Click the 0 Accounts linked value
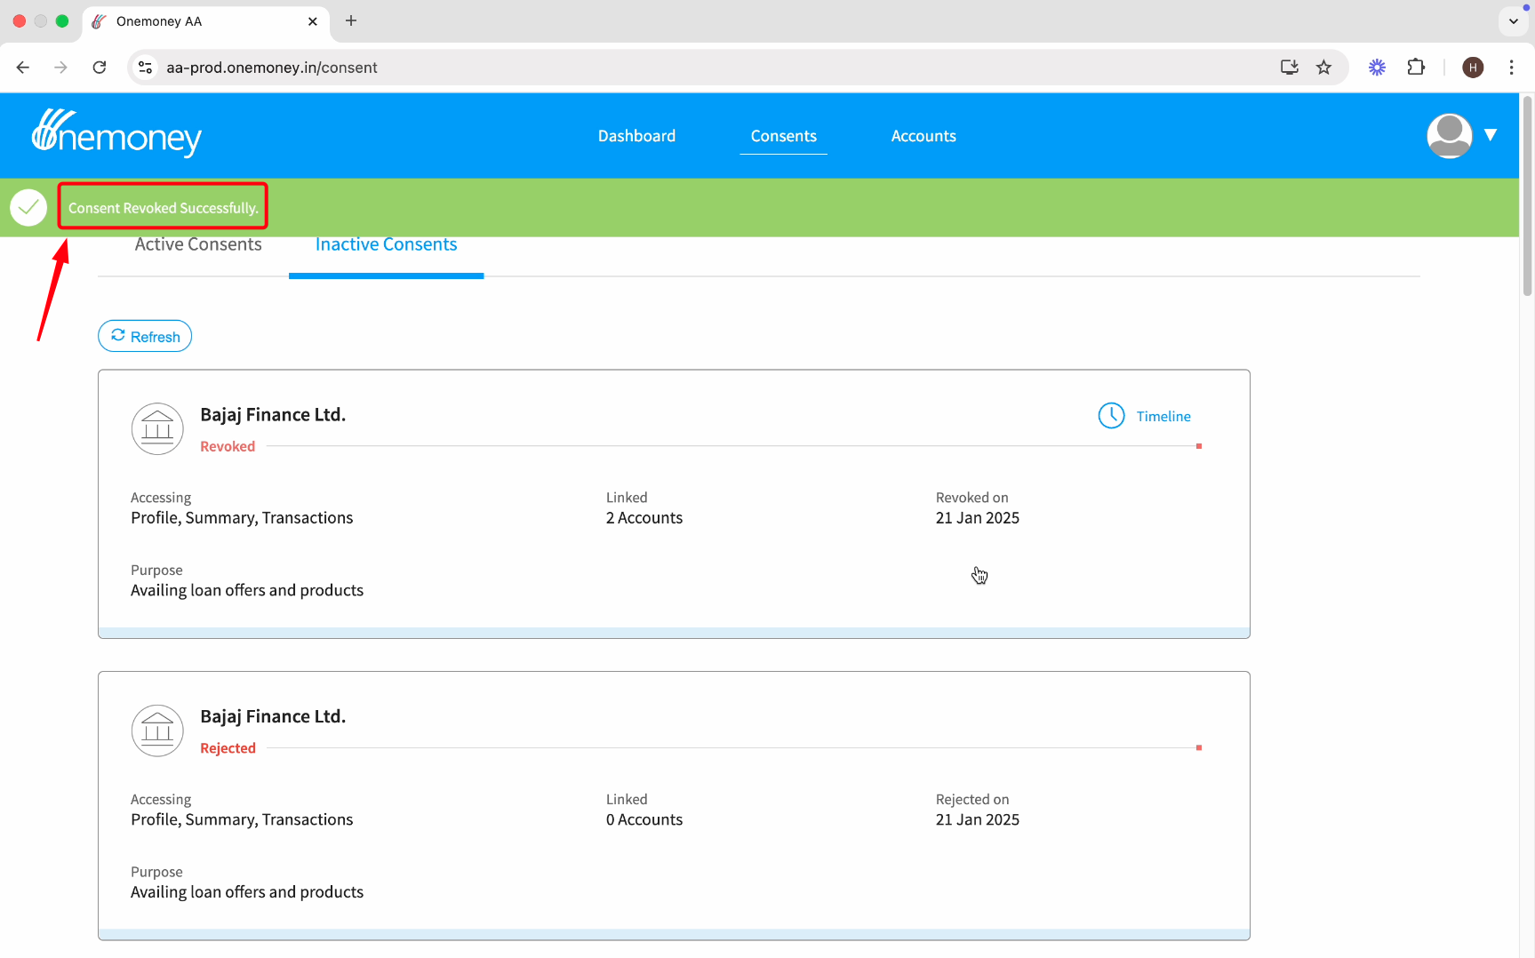Viewport: 1535px width, 958px height. point(644,820)
